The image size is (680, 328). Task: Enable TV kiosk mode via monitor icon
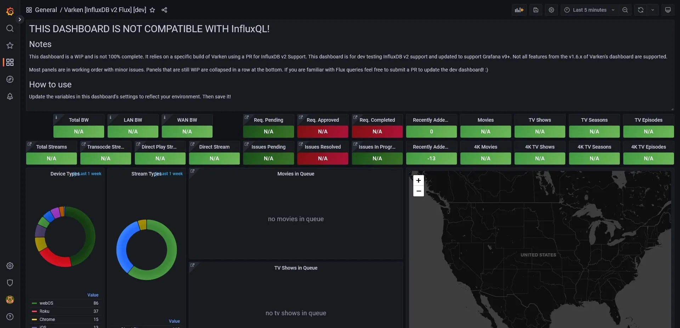[x=668, y=10]
